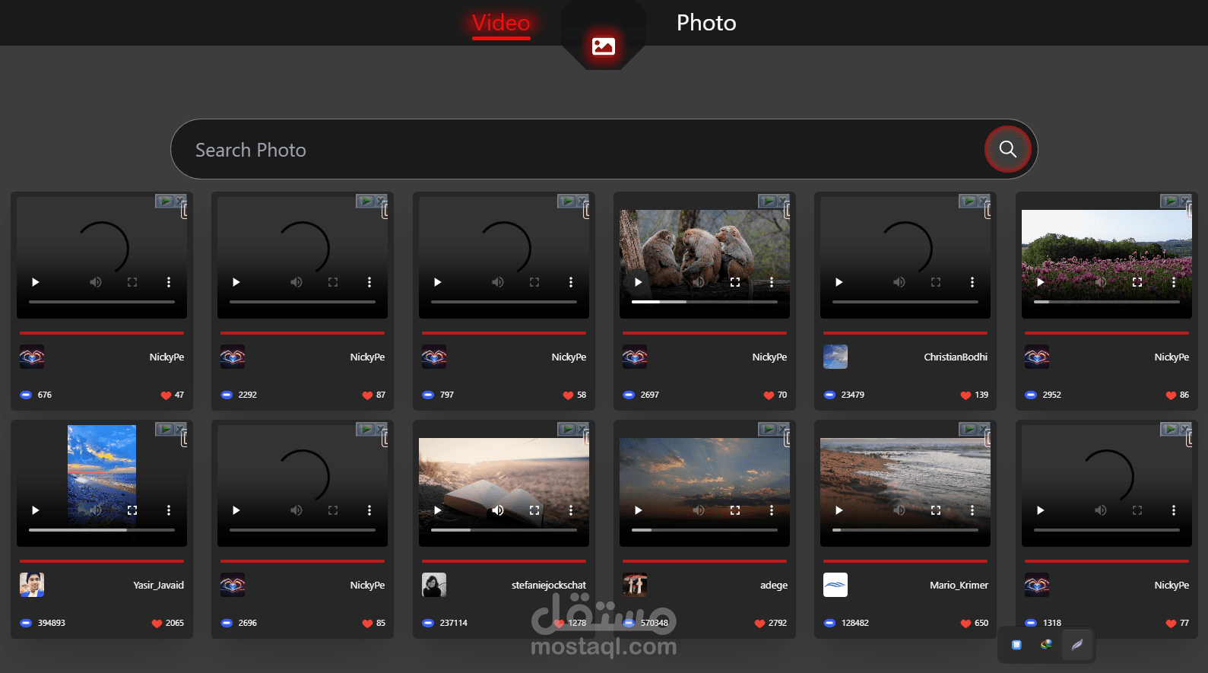
Task: Click heart icon with 650 likes
Action: point(965,624)
